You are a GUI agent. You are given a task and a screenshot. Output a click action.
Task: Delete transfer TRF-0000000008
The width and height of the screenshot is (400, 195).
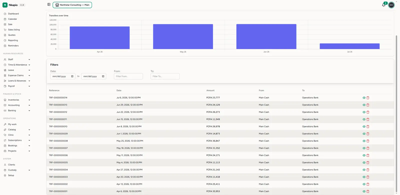tap(368, 141)
